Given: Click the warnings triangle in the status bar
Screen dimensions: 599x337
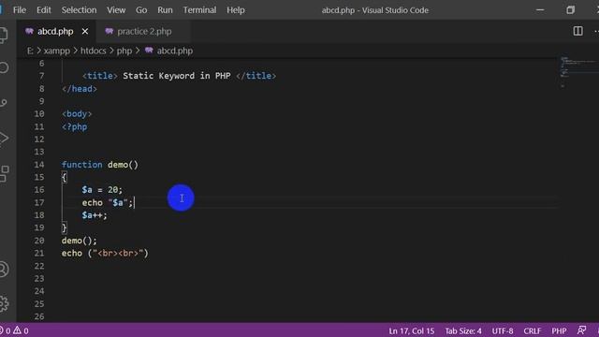Looking at the screenshot, I should point(17,330).
